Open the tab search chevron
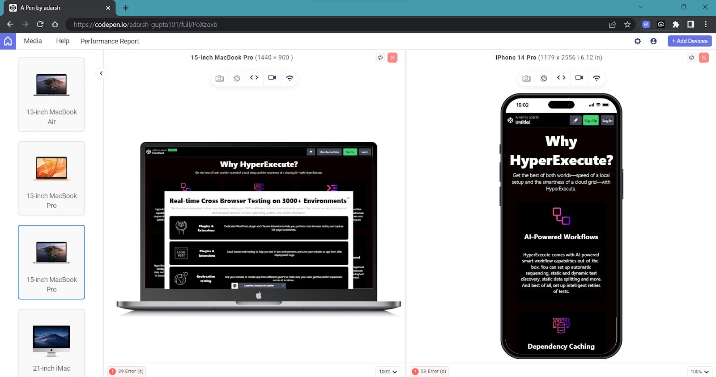The height and width of the screenshot is (377, 716). pos(641,7)
